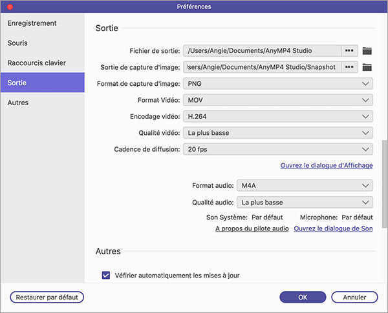Open Format audio M4A dropdown

click(304, 185)
